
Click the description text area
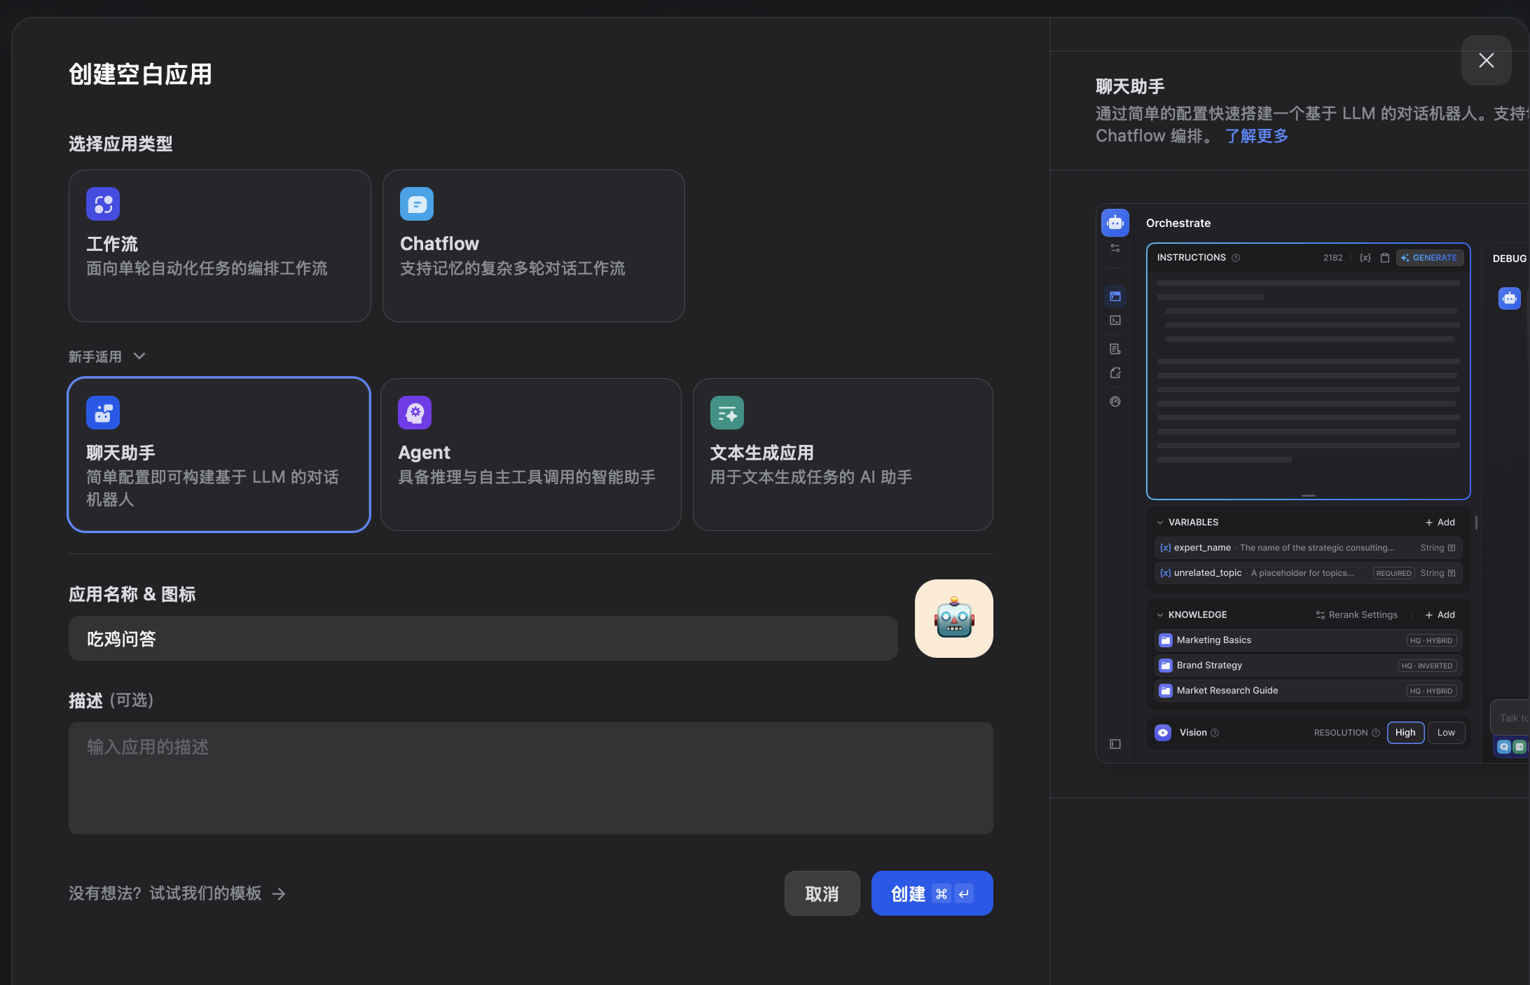click(x=530, y=778)
